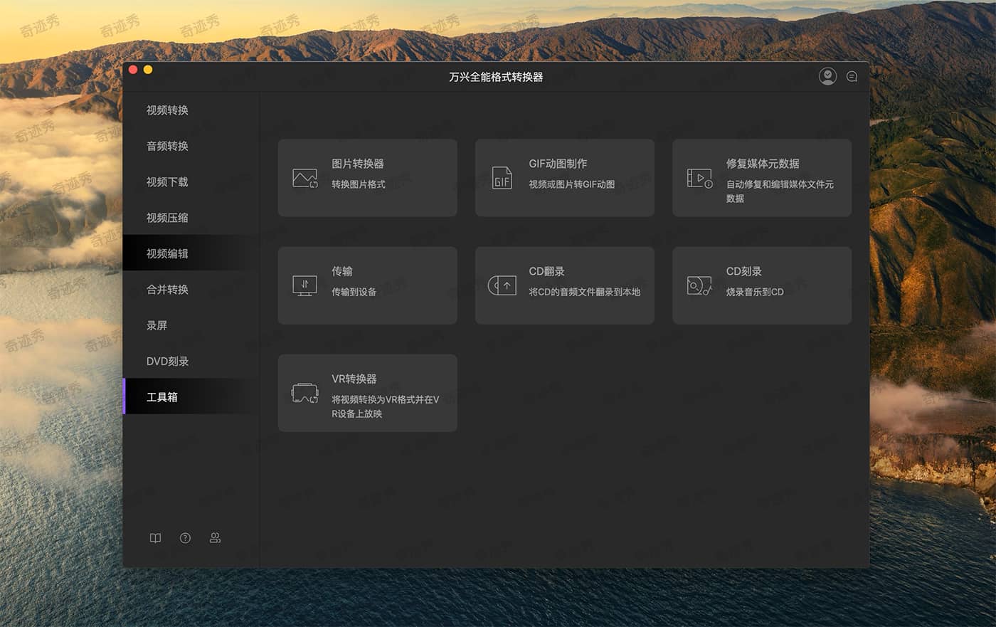Open 合并转换 (Merge Convert) section

coord(167,290)
